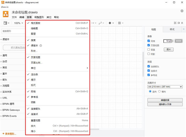The width and height of the screenshot is (186, 137).
Task: Toggle the fullscreen icon in the toolbar
Action: (x=175, y=23)
